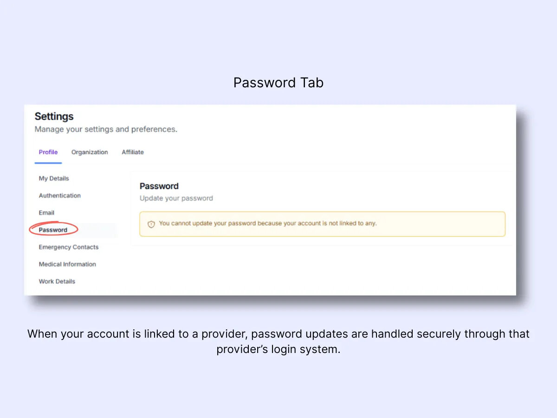Open the Emergency Contacts section

[69, 247]
